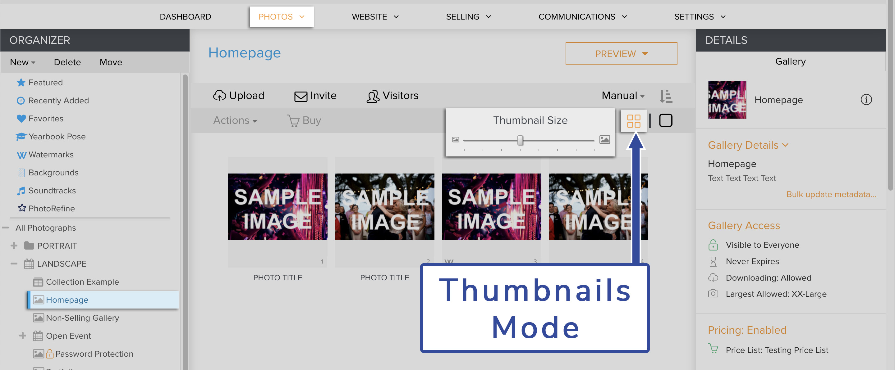Collapse the Gallery Details section
The width and height of the screenshot is (895, 370).
pyautogui.click(x=786, y=145)
